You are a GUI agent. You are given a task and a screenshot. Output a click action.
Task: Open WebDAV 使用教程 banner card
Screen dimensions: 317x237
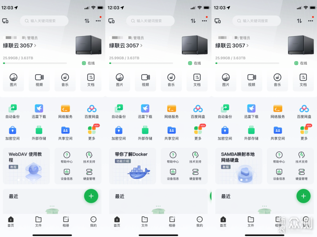pos(26,166)
